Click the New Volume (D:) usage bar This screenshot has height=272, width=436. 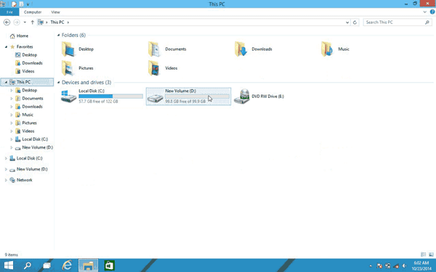tap(197, 96)
